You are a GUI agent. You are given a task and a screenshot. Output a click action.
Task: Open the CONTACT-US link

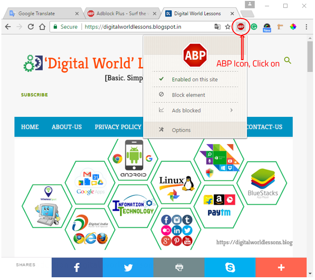pos(265,127)
